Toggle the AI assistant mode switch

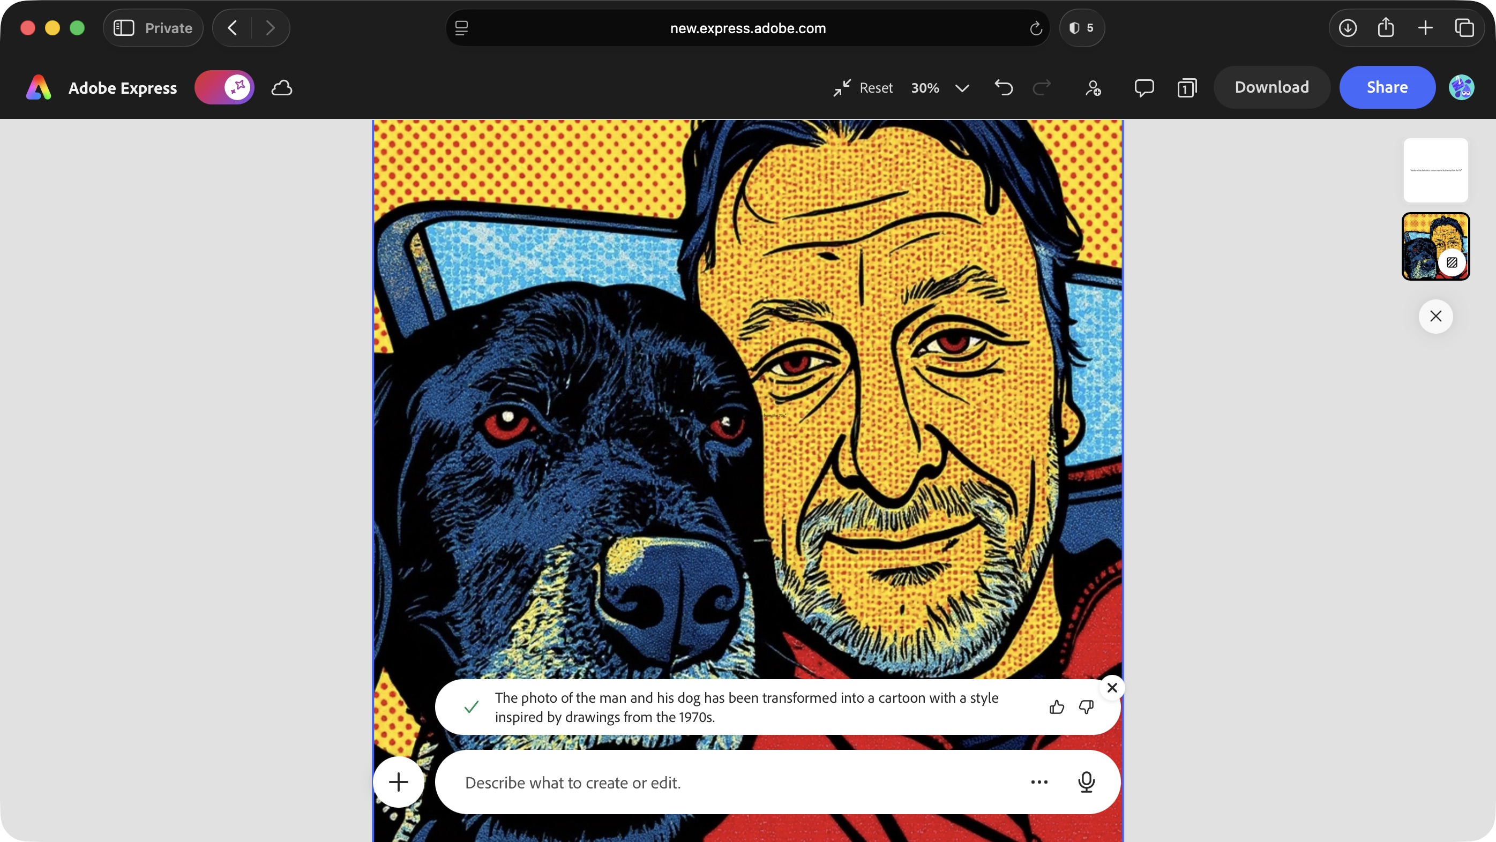coord(224,87)
